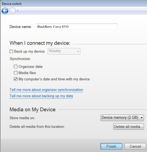The width and height of the screenshot is (147, 152).
Task: Open Tell me more about organizer synchronization
Action: 46,90
